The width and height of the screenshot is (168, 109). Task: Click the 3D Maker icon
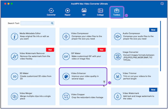(x=15, y=76)
